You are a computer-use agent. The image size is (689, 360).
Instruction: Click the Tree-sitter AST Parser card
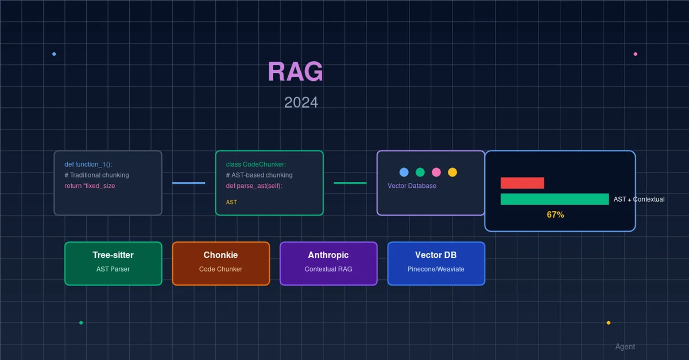tap(113, 263)
